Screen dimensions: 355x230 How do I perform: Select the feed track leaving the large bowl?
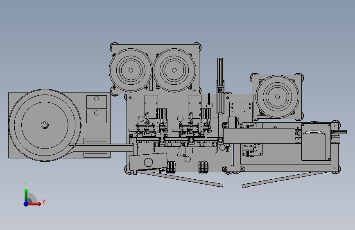coord(101,148)
